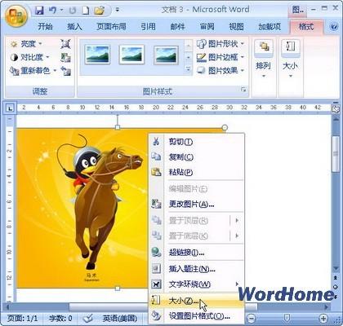Click the select browse object button
The image size is (343, 326).
pos(336,287)
